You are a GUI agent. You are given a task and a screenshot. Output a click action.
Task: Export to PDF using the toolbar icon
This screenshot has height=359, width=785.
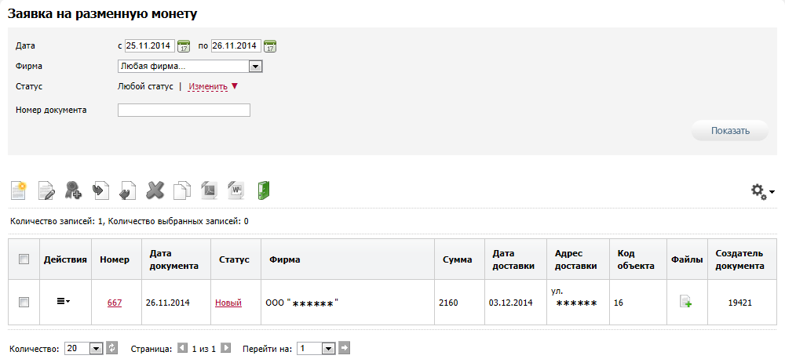tap(210, 191)
